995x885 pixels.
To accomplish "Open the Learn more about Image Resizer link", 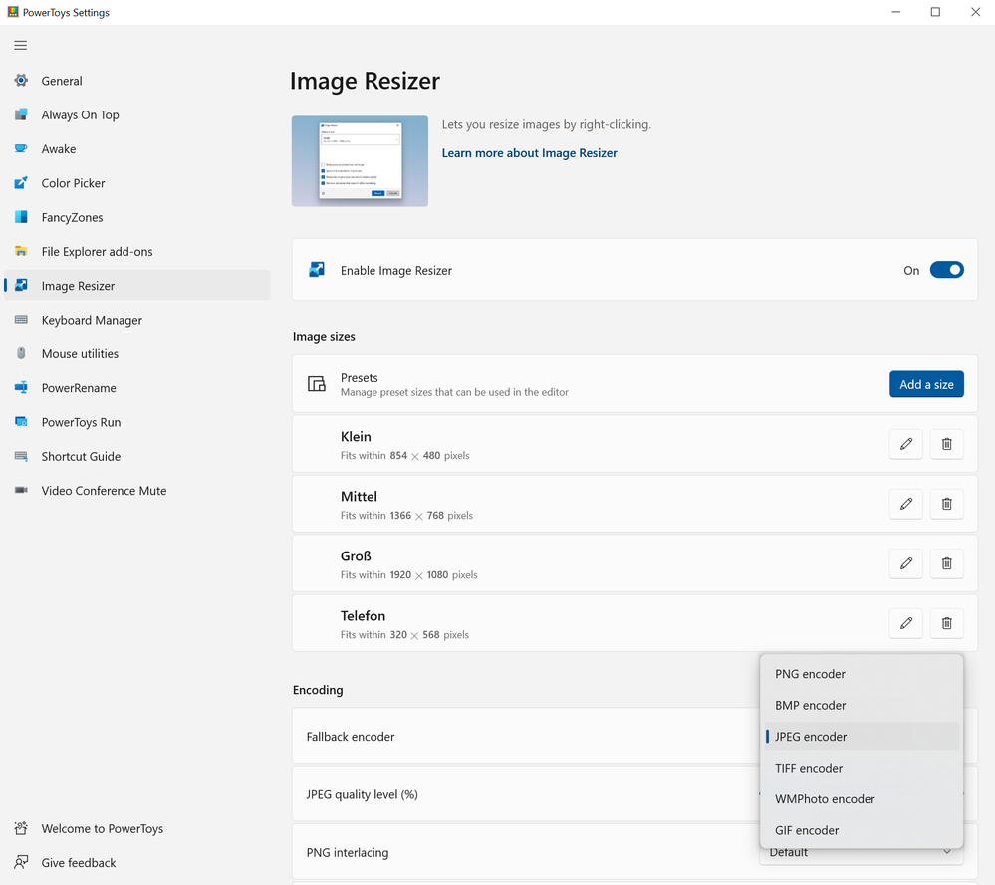I will 529,153.
